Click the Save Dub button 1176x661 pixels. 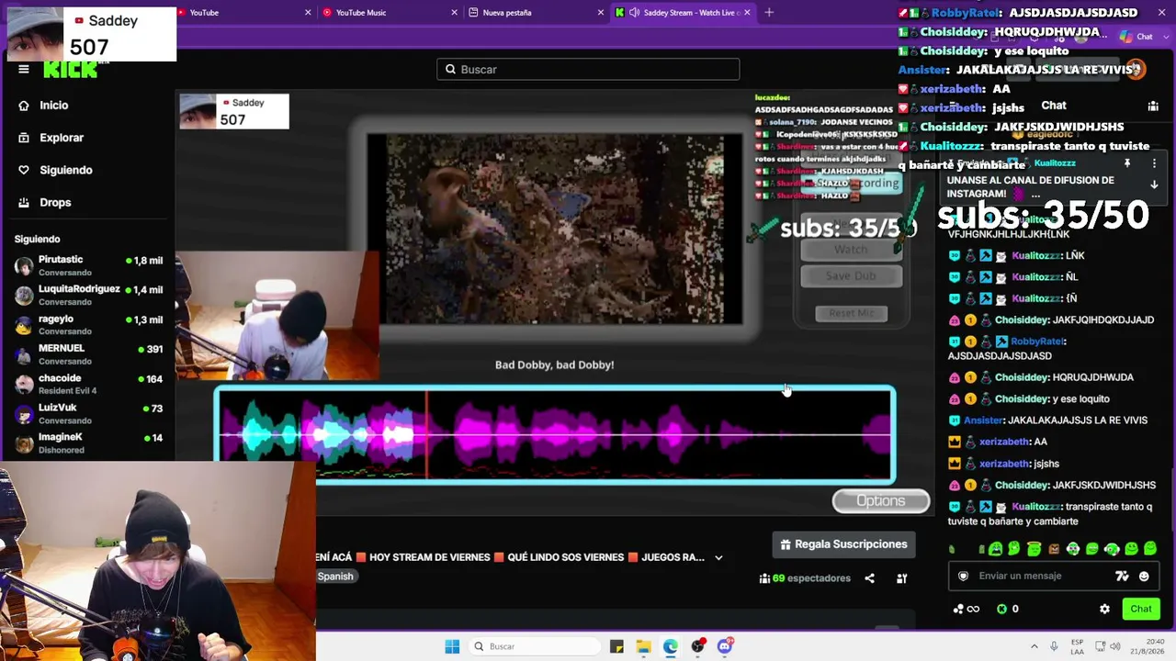[x=851, y=275]
